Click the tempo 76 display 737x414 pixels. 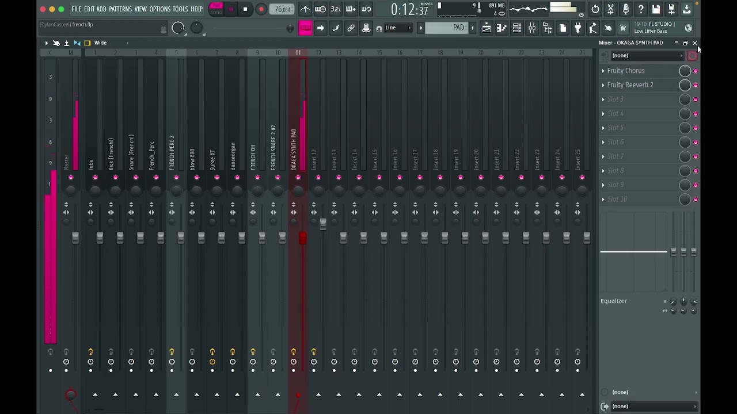(x=283, y=9)
